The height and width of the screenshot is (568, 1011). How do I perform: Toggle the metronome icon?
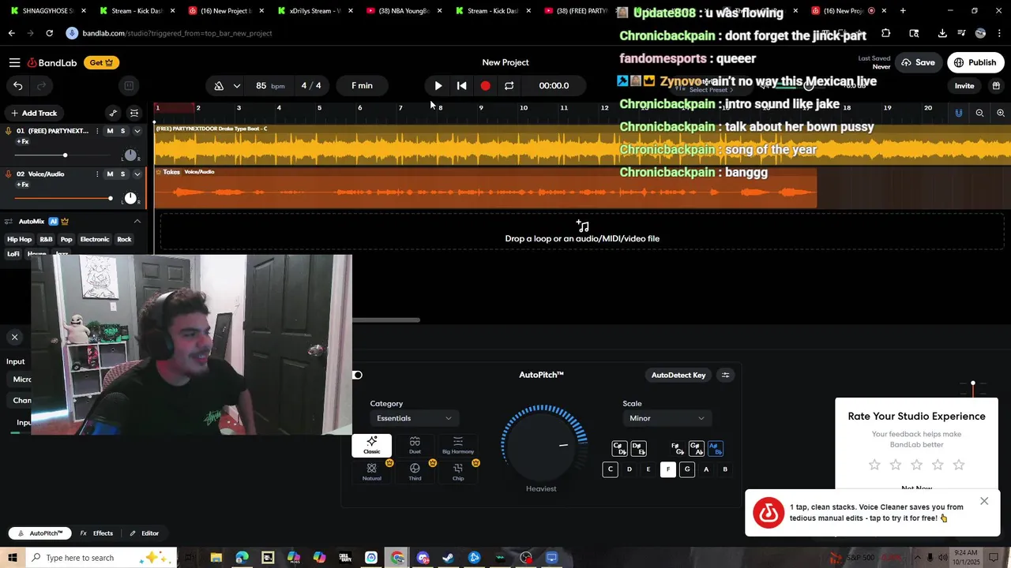coord(219,85)
